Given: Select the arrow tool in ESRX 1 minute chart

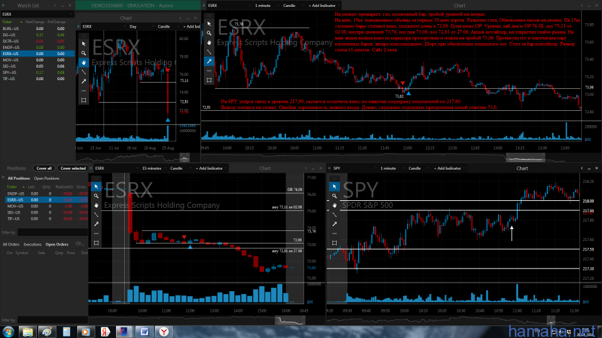Looking at the screenshot, I should click(209, 61).
